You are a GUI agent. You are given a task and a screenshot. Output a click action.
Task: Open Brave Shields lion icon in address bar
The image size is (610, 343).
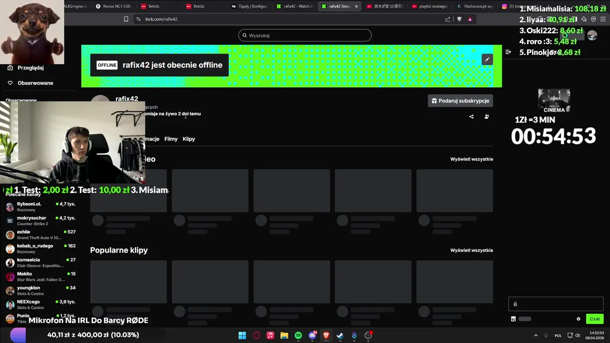tap(459, 19)
